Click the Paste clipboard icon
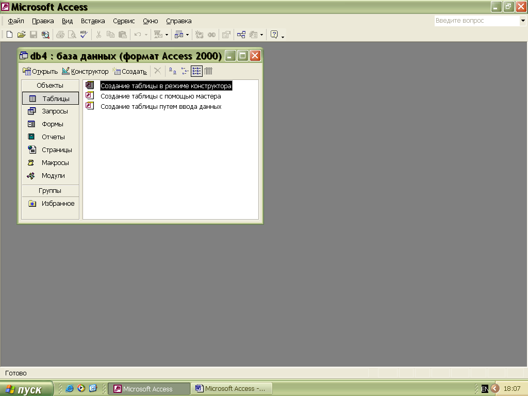 (x=123, y=35)
